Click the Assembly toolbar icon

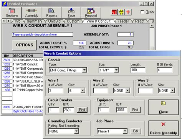coord(31,13)
